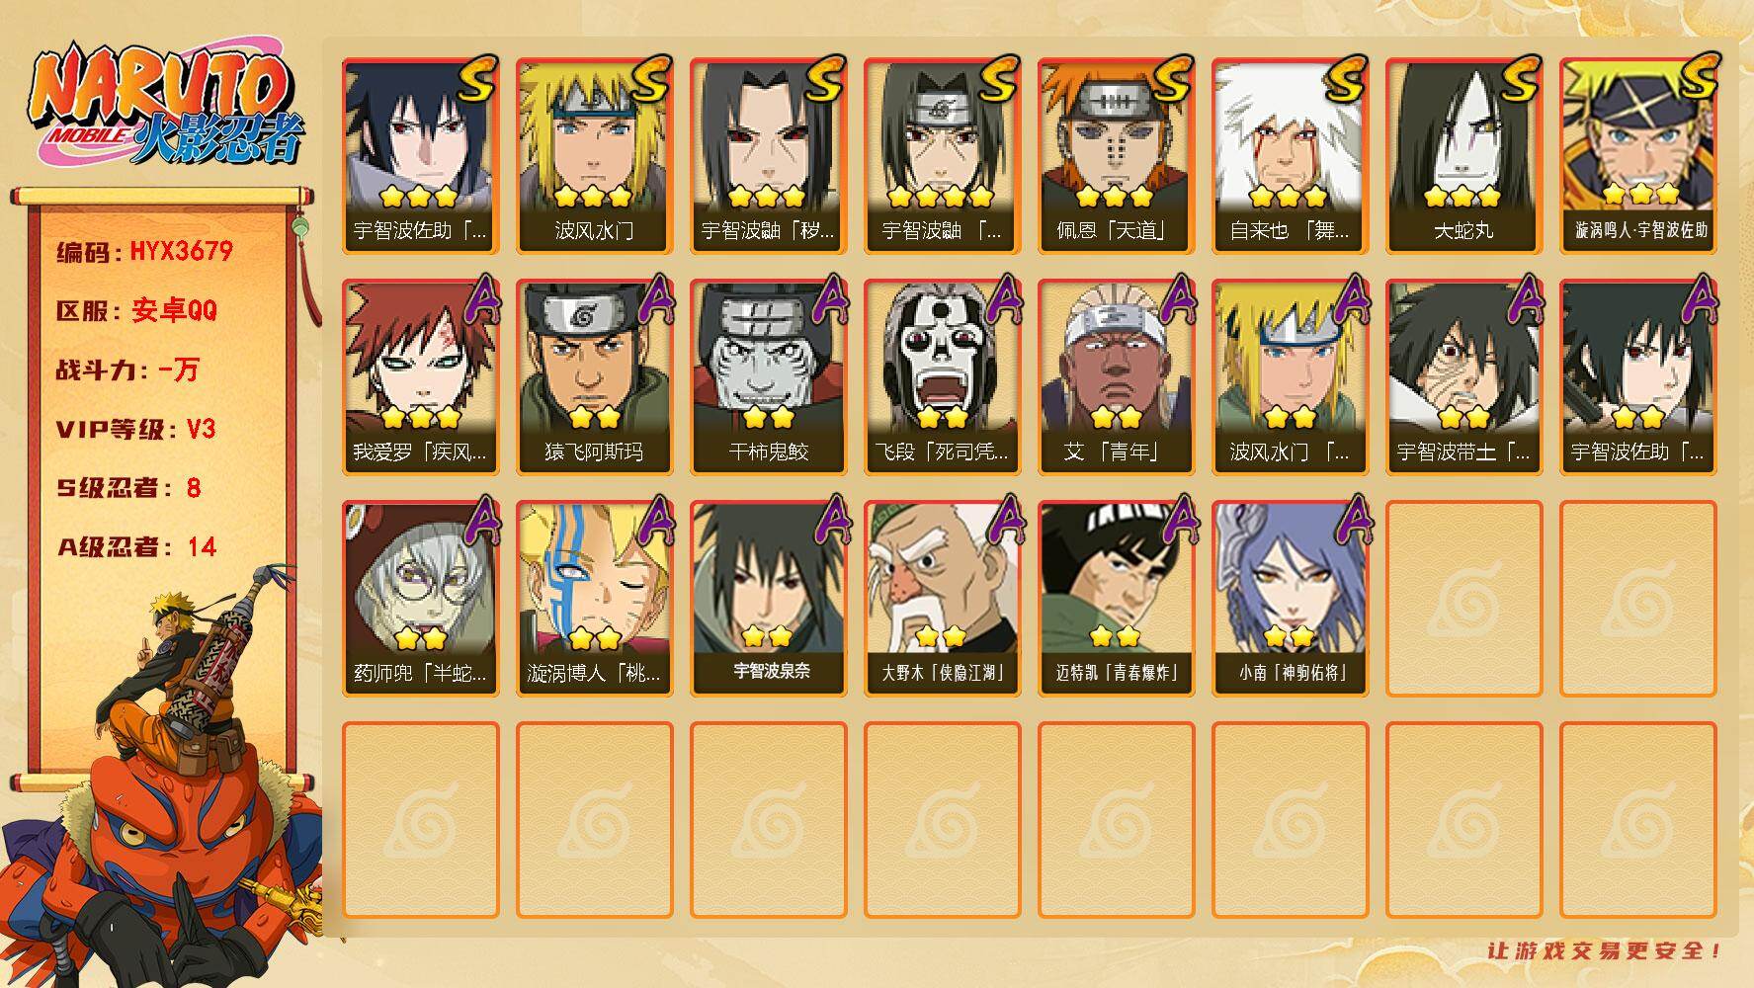The width and height of the screenshot is (1754, 988).
Task: Select the 猿飞阿斯玛 A-rank card
Action: [x=594, y=377]
